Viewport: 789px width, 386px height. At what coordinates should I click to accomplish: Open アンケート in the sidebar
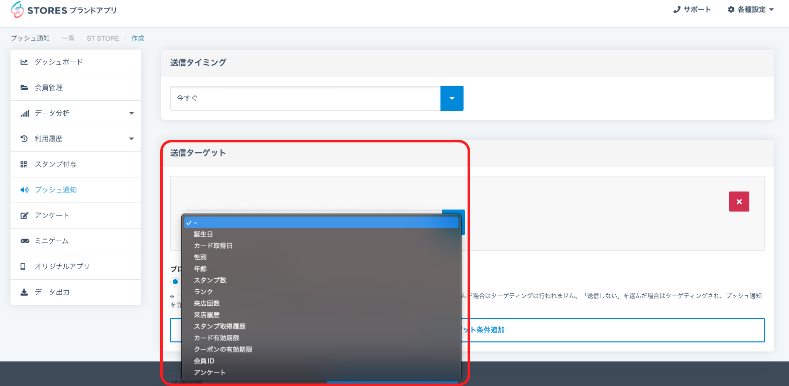click(76, 216)
